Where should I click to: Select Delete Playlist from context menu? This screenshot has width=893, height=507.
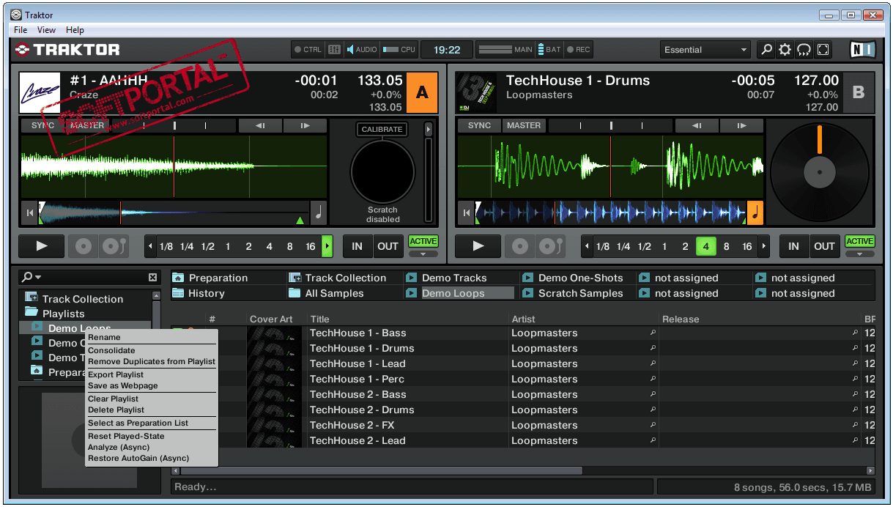[152, 410]
